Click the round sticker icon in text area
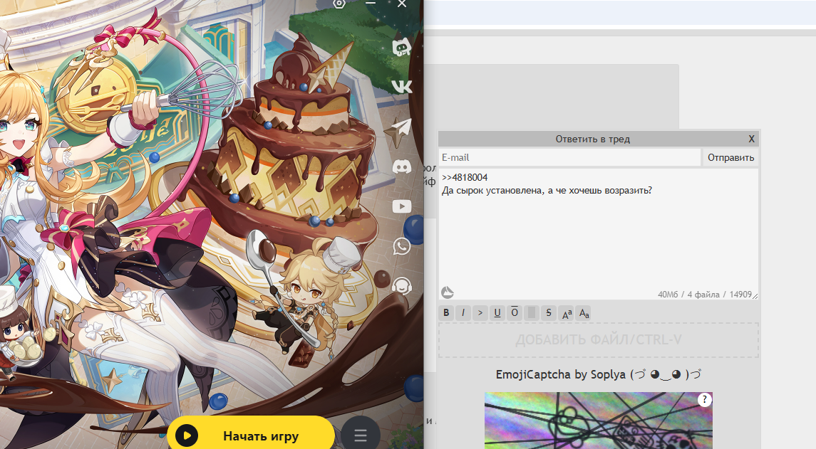This screenshot has height=449, width=816. click(x=448, y=292)
